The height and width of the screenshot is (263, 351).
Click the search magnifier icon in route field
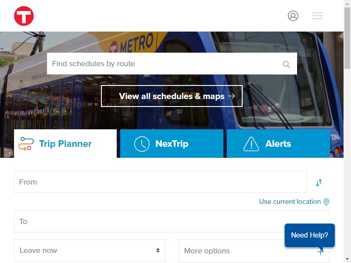[x=287, y=64]
